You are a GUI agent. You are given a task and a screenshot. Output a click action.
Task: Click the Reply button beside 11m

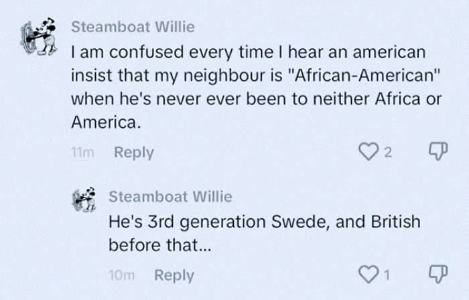(133, 152)
